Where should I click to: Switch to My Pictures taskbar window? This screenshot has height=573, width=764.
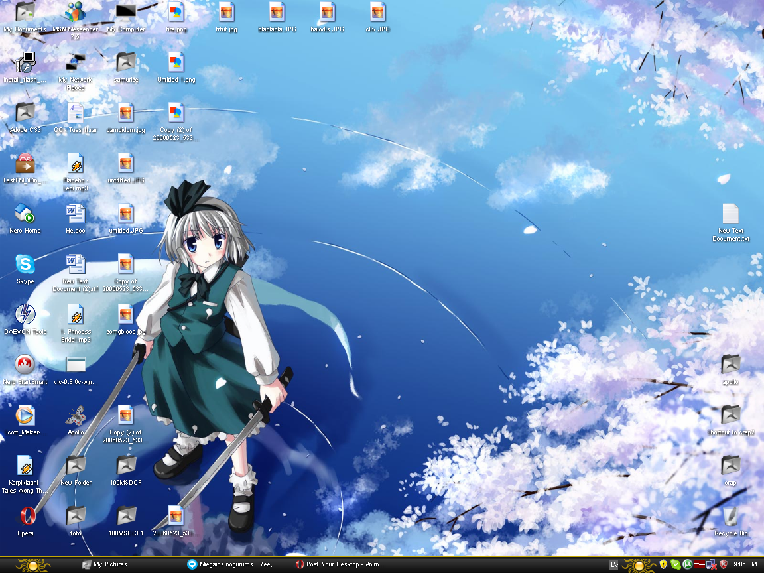coord(105,564)
